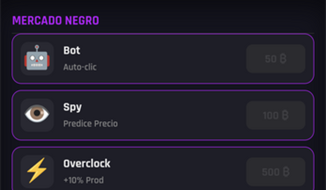326x190 pixels.
Task: Click the Predice Precio description text
Action: [90, 124]
